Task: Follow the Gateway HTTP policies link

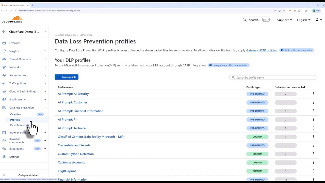Action: (x=262, y=50)
